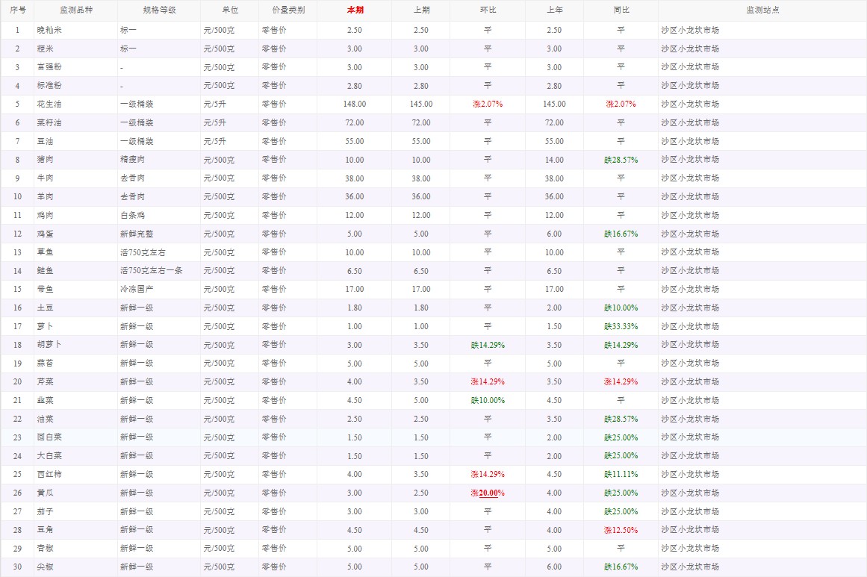Click the 本期 column header
The image size is (867, 577).
pos(355,10)
